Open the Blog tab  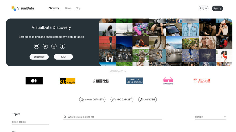[x=78, y=8]
